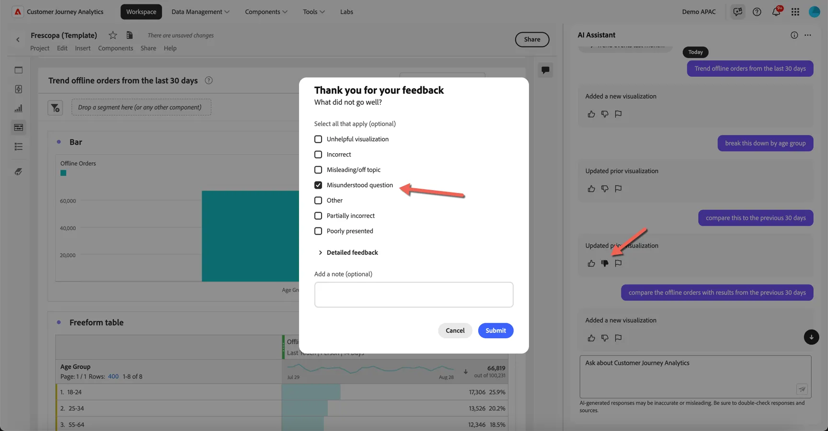Click the Rows 400 link
Image resolution: width=828 pixels, height=431 pixels.
113,376
